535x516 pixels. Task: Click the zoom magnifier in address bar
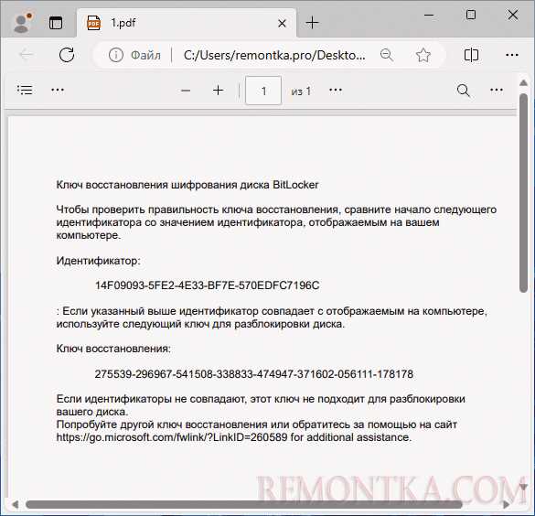point(387,55)
